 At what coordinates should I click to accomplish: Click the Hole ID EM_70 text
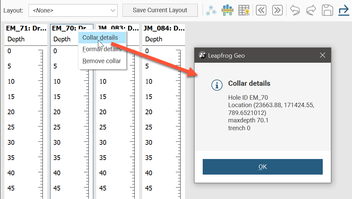pos(248,98)
